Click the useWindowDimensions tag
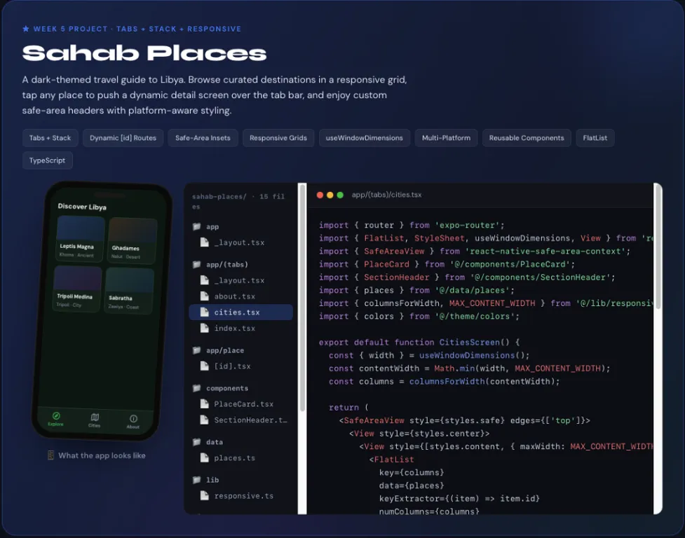This screenshot has width=685, height=538. pos(365,138)
